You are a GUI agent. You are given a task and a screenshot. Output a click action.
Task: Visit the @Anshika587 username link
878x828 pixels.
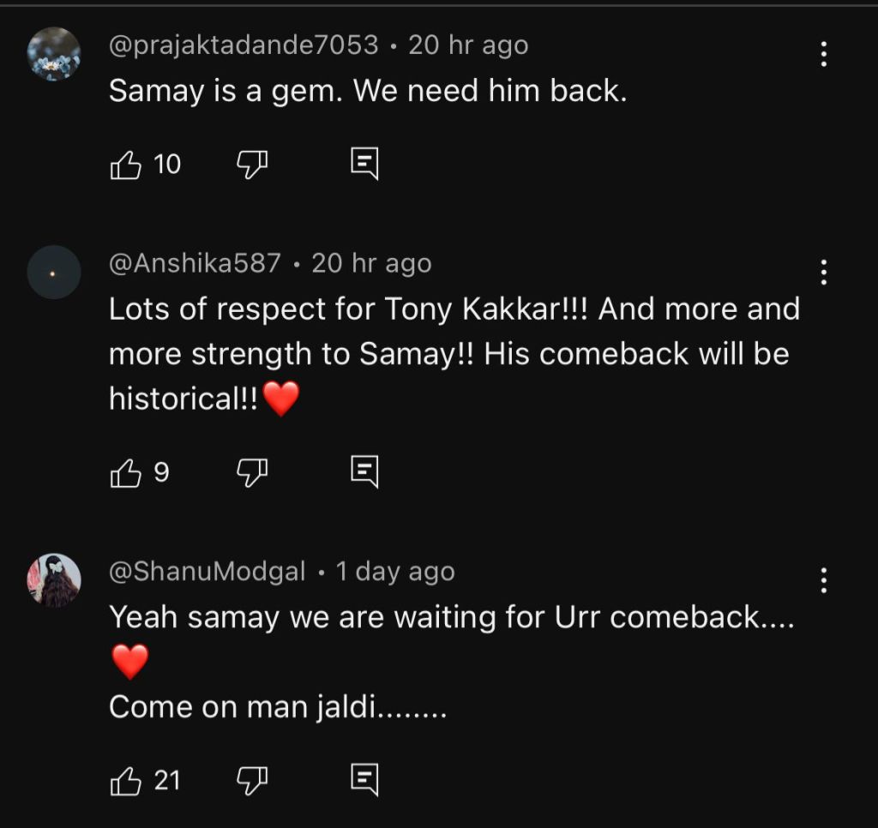(x=195, y=263)
